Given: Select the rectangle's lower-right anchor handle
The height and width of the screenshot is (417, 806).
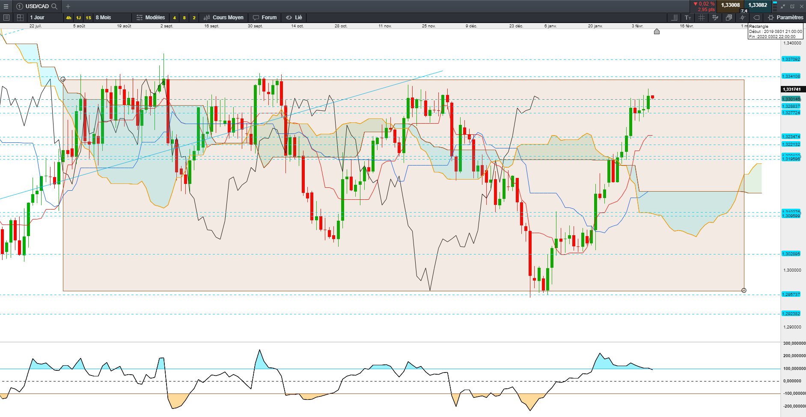Looking at the screenshot, I should (744, 290).
